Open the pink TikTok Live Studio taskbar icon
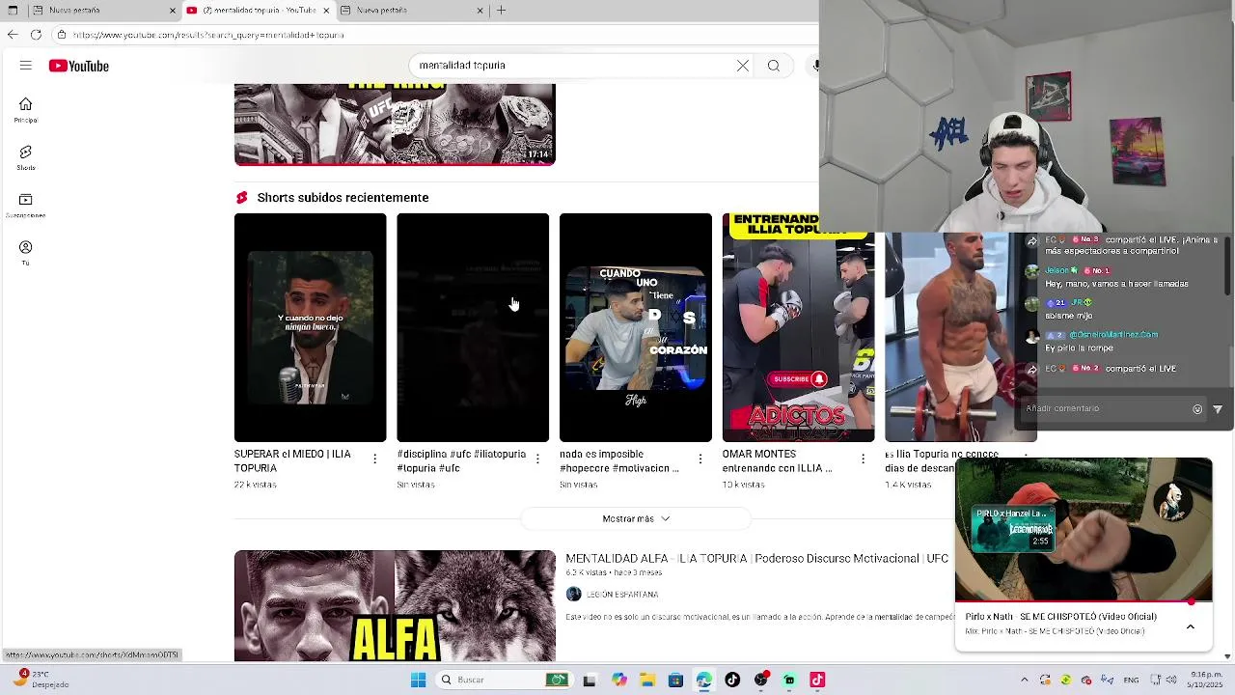 point(817,680)
